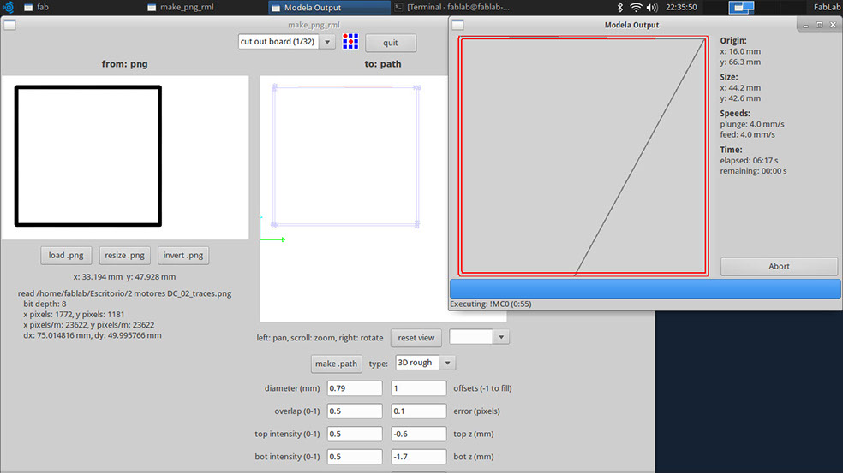Image resolution: width=843 pixels, height=473 pixels.
Task: Click the 'bit depth: 8' text
Action: tap(45, 304)
